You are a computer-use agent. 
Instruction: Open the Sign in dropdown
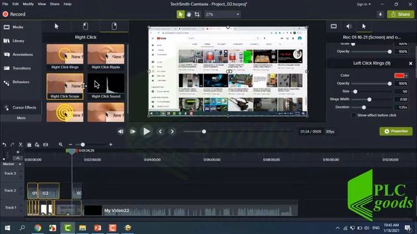pyautogui.click(x=364, y=5)
